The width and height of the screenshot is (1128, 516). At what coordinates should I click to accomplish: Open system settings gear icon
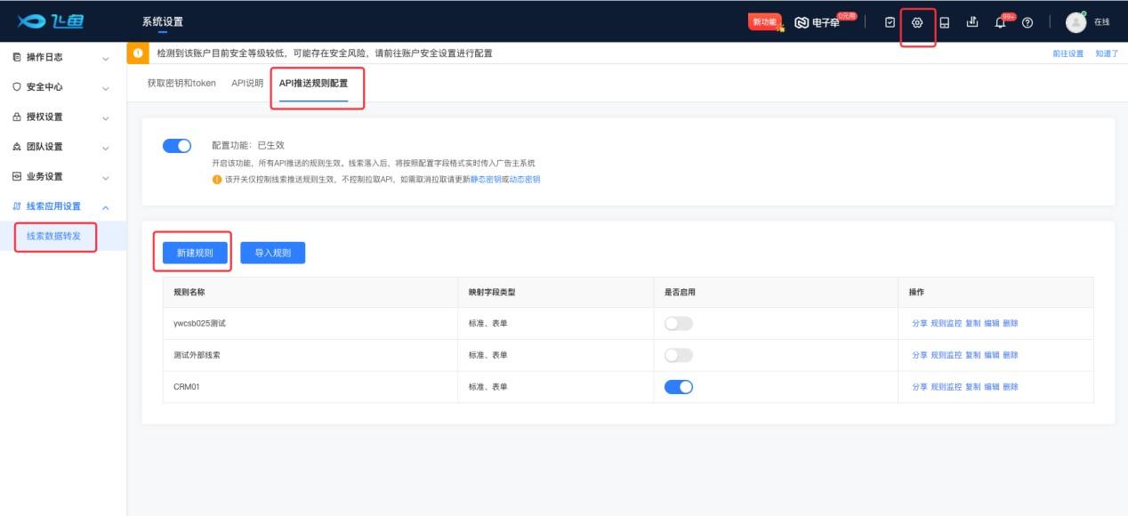point(917,22)
